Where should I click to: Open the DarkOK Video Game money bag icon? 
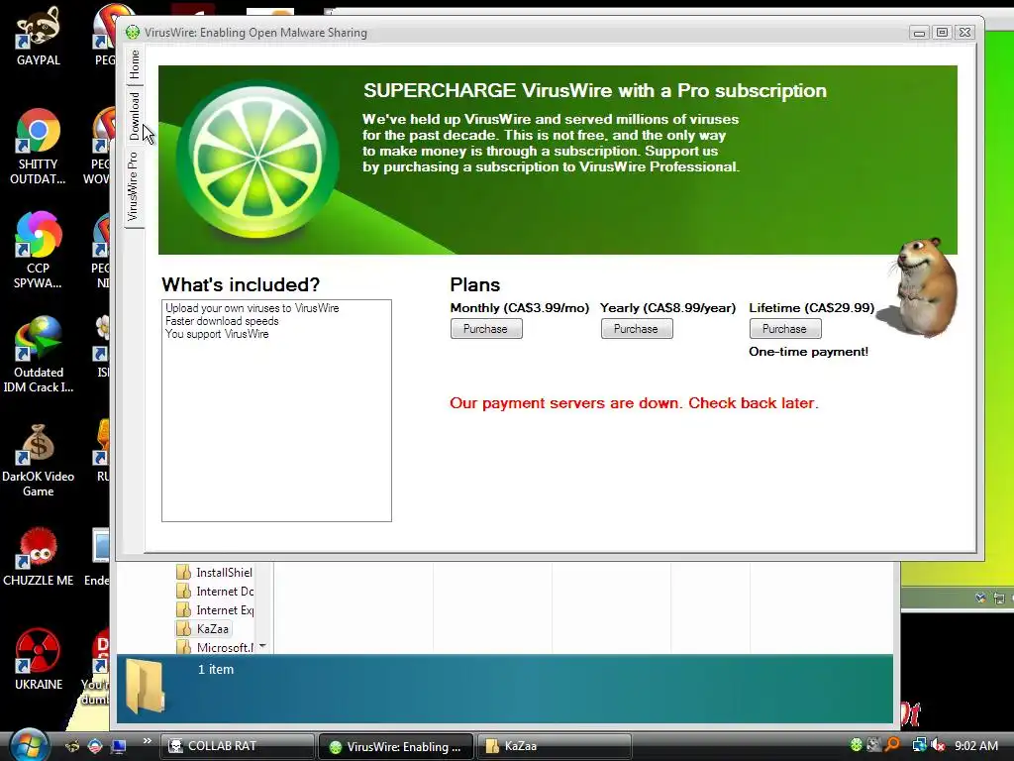pyautogui.click(x=39, y=460)
